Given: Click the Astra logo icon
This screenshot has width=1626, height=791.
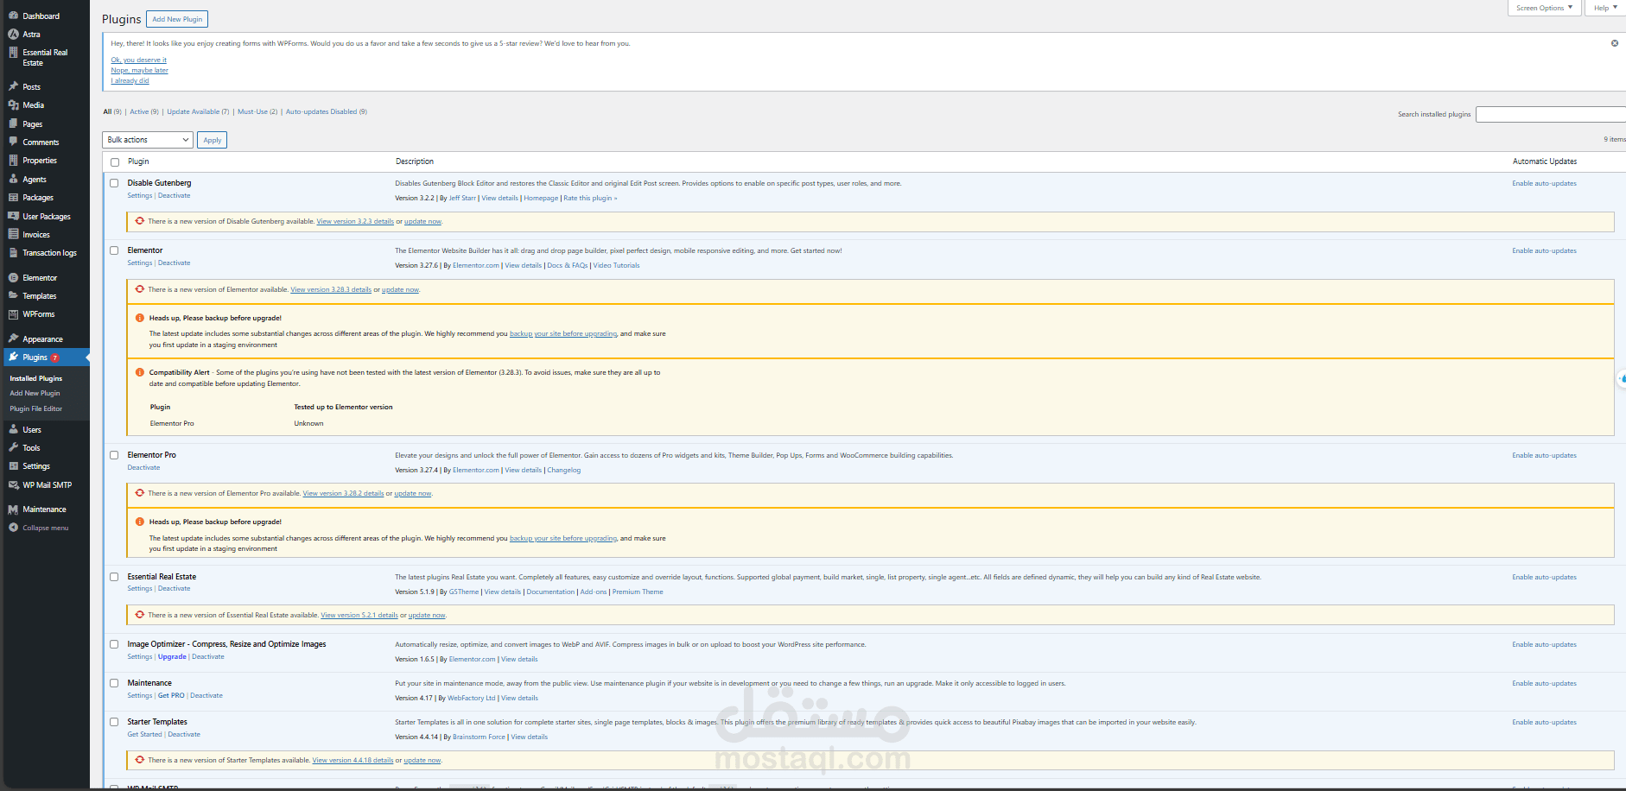Looking at the screenshot, I should coord(13,35).
